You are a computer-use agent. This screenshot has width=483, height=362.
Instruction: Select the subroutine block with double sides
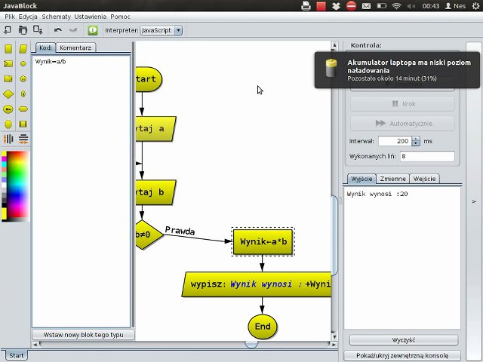pos(23,124)
